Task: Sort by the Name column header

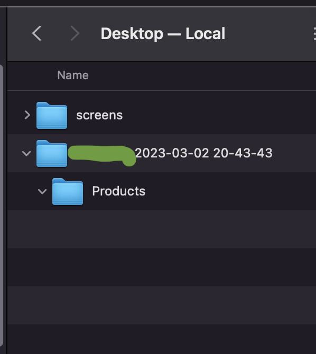Action: point(73,75)
